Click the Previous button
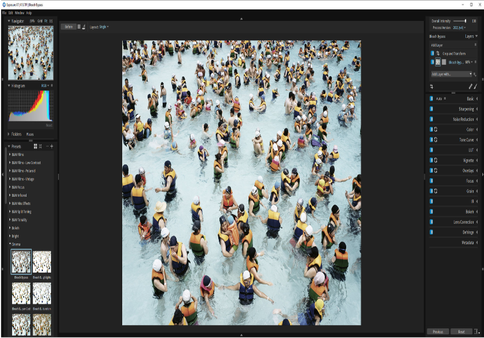This screenshot has height=338, width=484. 438,332
